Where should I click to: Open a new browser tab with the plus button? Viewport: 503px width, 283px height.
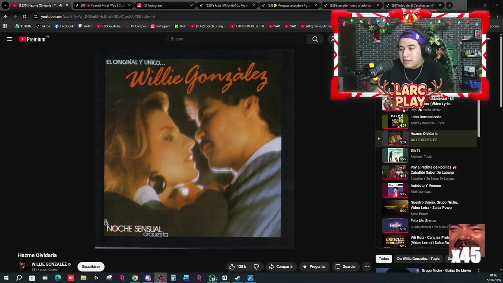click(449, 6)
